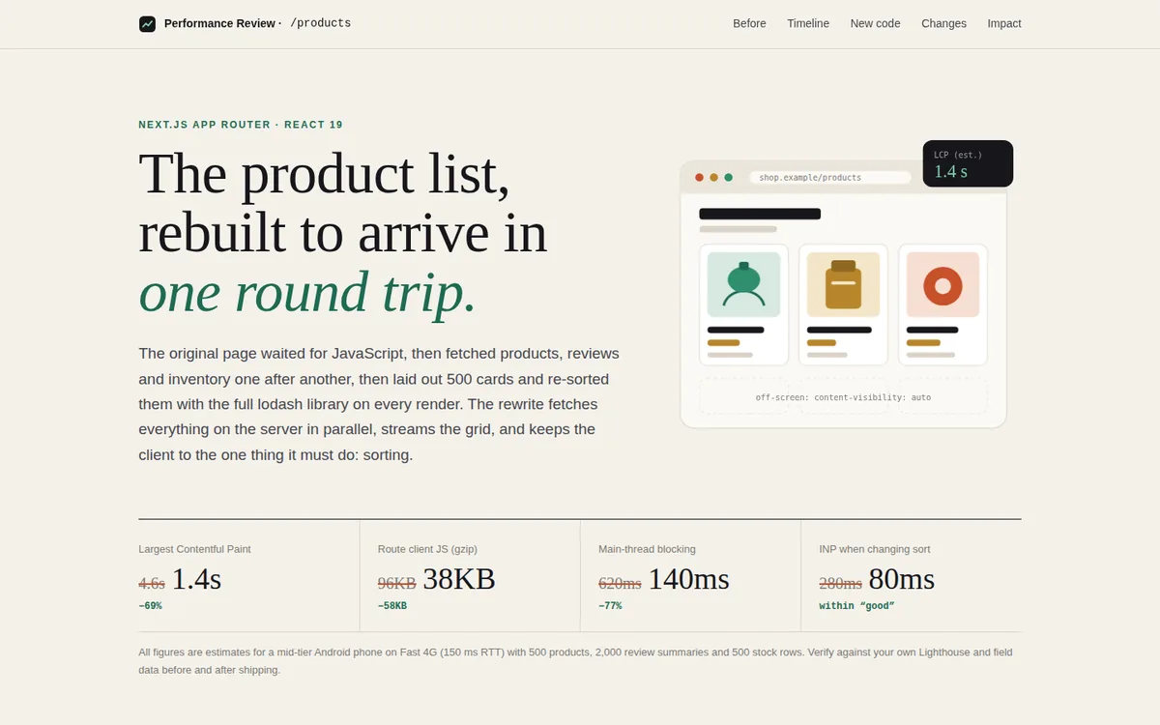1160x725 pixels.
Task: Click the green hat product icon
Action: 743,284
